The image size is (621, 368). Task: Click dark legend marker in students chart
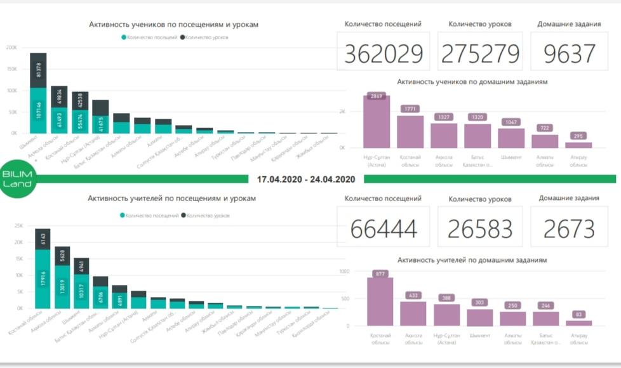[183, 37]
